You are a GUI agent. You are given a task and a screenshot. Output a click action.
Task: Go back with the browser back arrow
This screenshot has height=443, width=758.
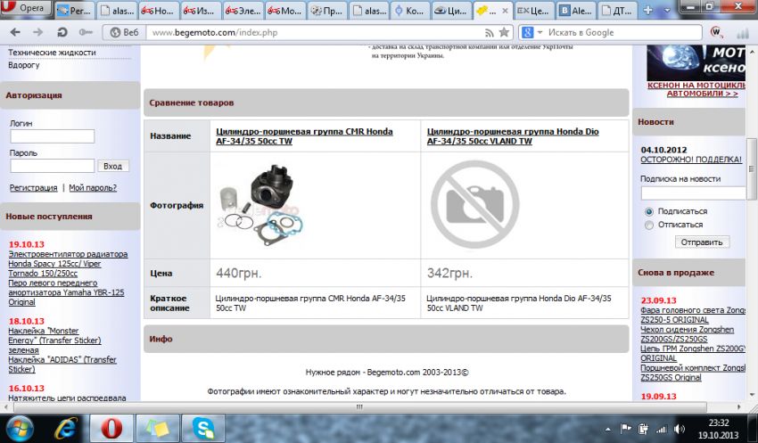15,32
